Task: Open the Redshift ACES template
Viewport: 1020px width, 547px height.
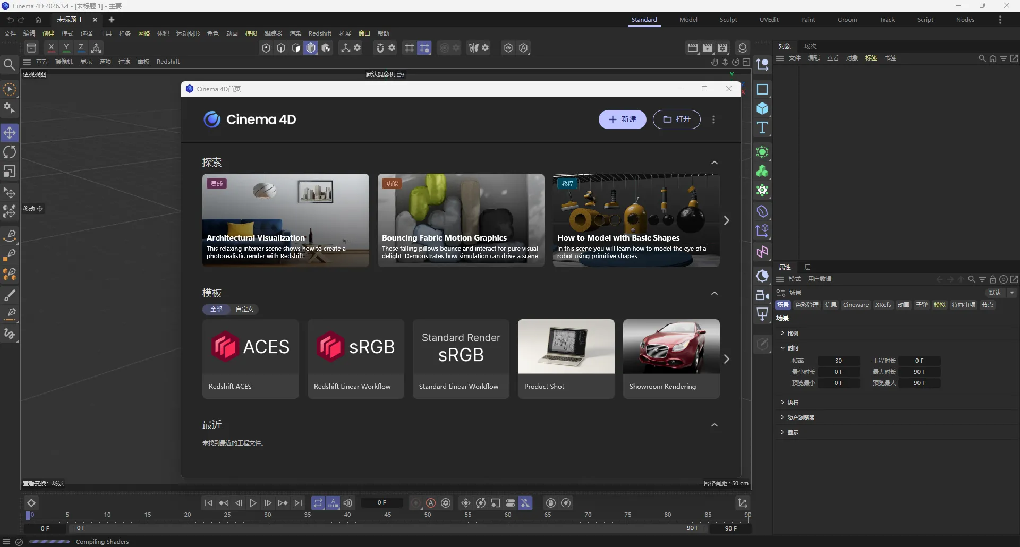Action: click(251, 359)
